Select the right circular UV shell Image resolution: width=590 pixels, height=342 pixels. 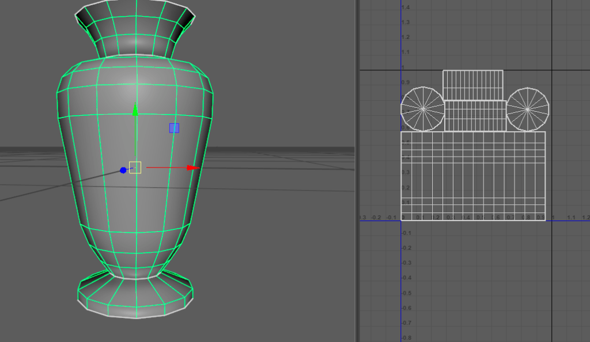pyautogui.click(x=528, y=109)
